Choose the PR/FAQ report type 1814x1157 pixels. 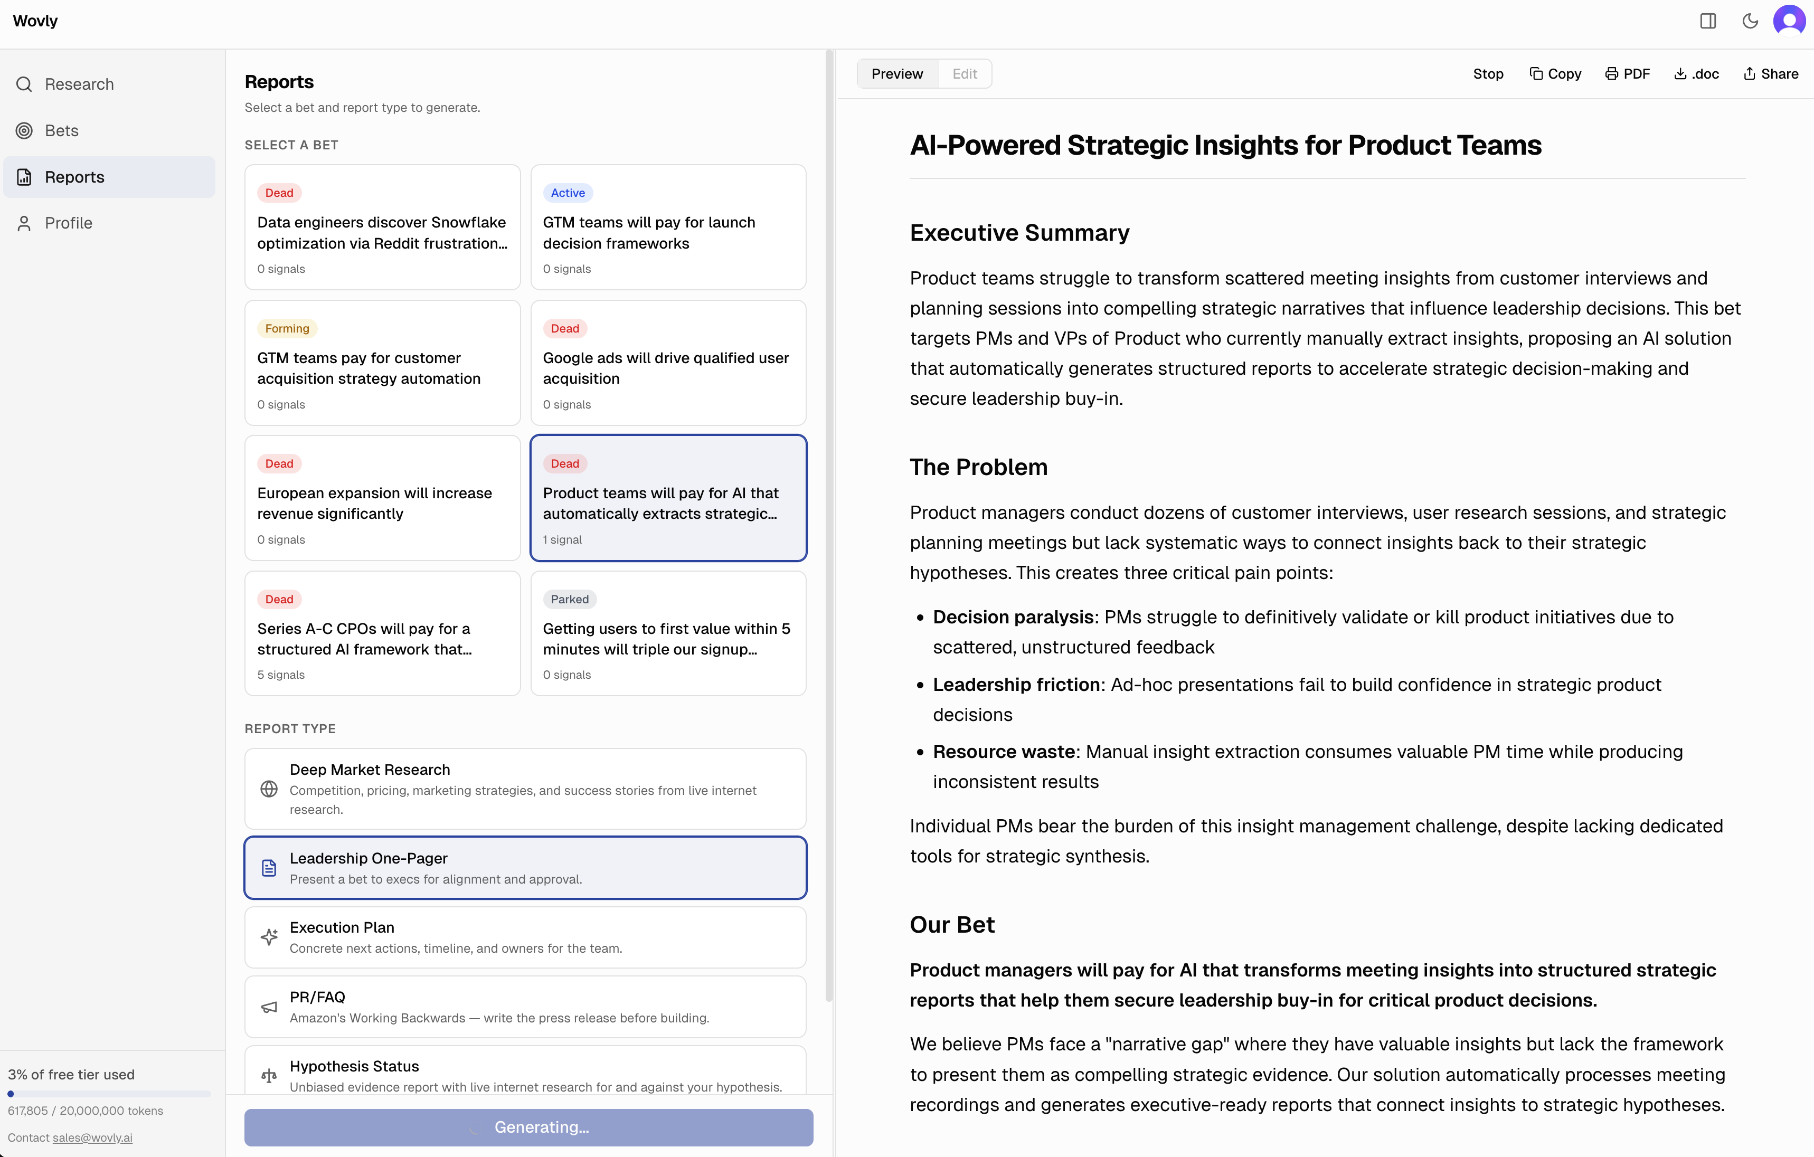pyautogui.click(x=525, y=1007)
